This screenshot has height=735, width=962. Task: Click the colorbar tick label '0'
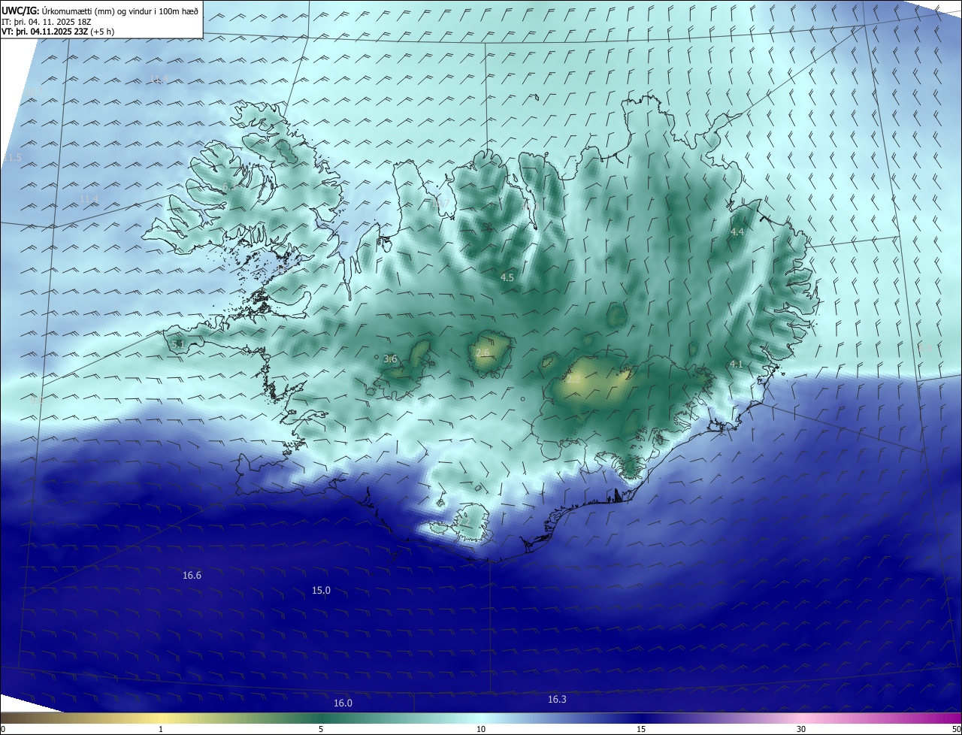[x=2, y=729]
